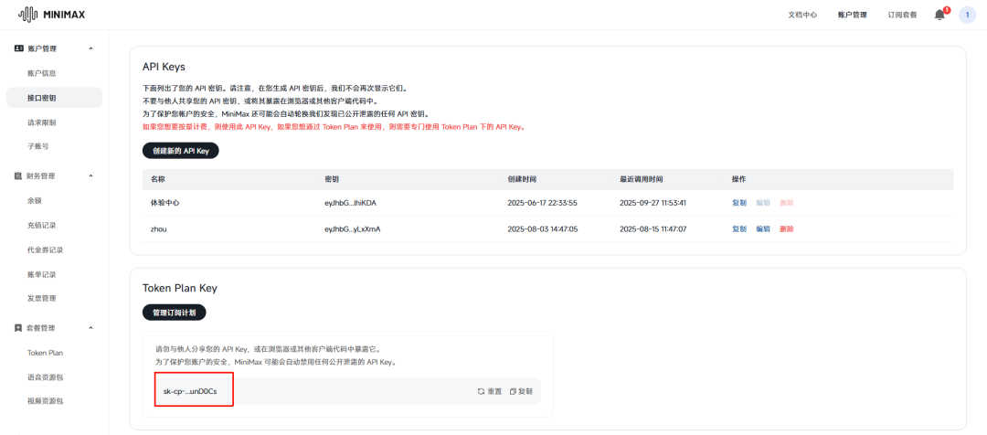
Task: Click the copy icon beside 复制
Action: tap(513, 391)
